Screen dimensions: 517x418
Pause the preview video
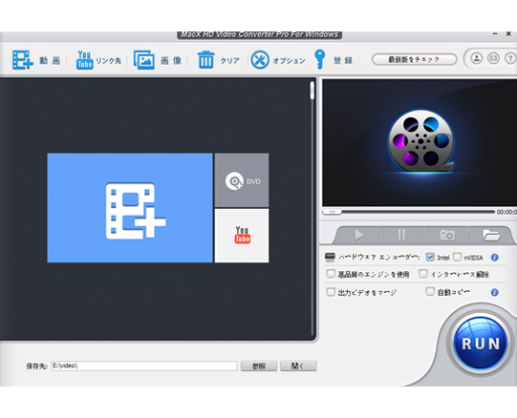[401, 235]
